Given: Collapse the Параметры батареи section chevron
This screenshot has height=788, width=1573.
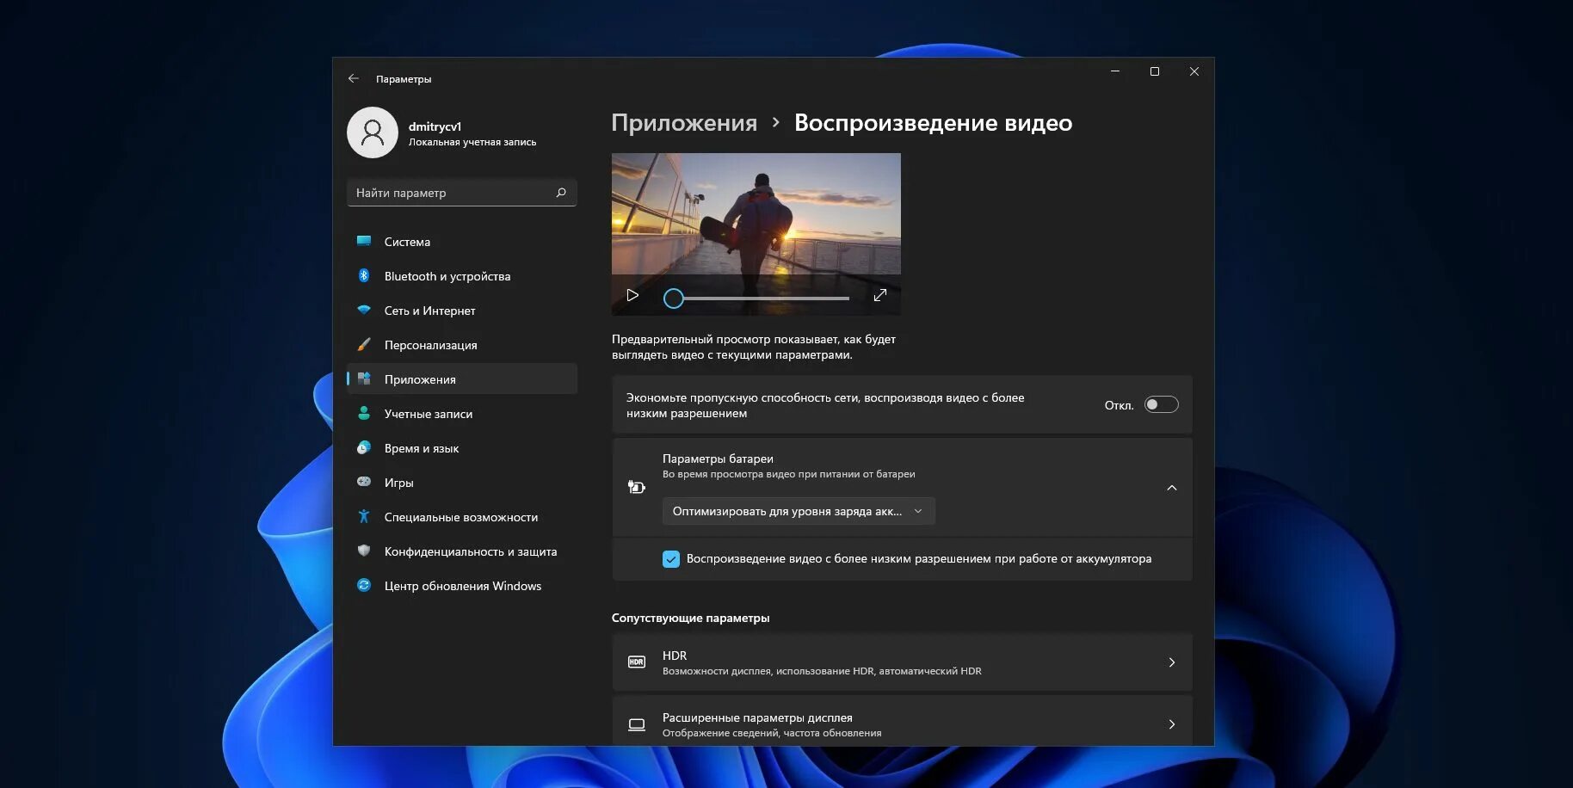Looking at the screenshot, I should tap(1171, 488).
